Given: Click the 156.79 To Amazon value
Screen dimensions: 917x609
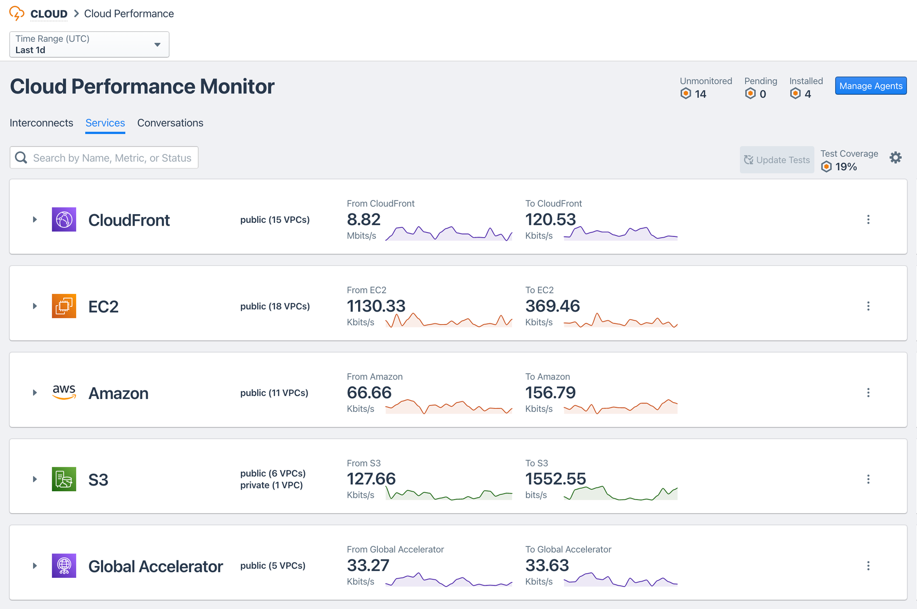Looking at the screenshot, I should coord(550,393).
